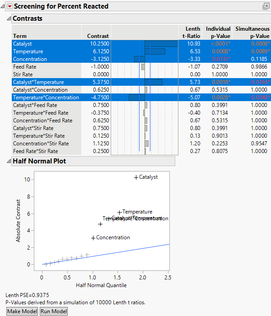Screen dimensions: 271x316
Task: Click the Catalyst contrast bar in the chart
Action: [161, 44]
